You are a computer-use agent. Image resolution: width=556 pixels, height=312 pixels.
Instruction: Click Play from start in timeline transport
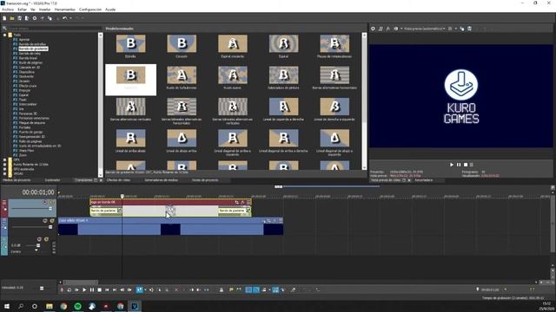76,289
